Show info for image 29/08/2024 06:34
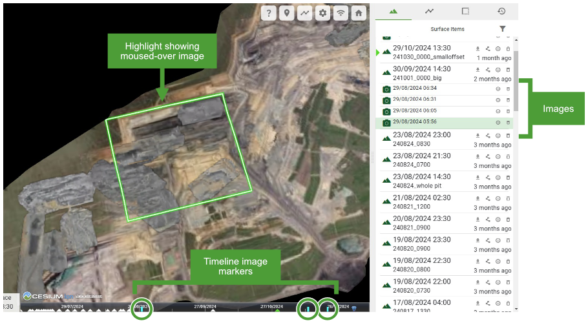Viewport: 588px width, 323px height. tap(498, 89)
